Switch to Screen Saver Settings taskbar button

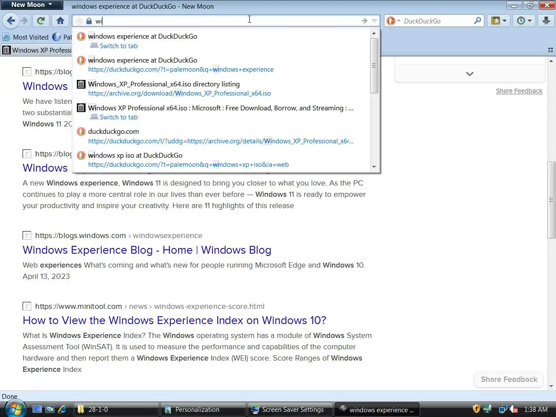tap(290, 410)
